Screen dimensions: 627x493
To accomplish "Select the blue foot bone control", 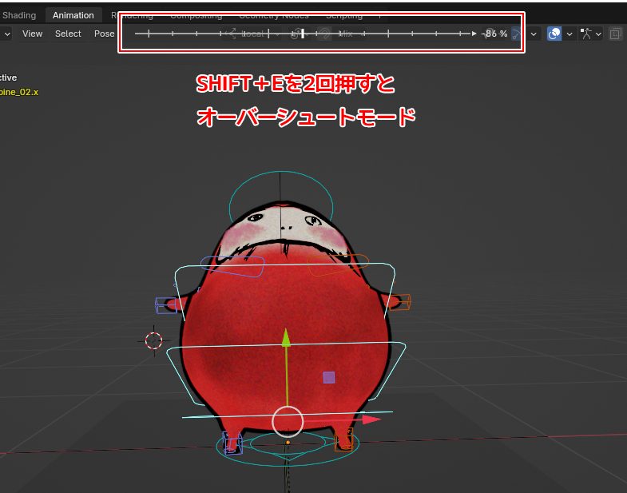I will tap(232, 442).
